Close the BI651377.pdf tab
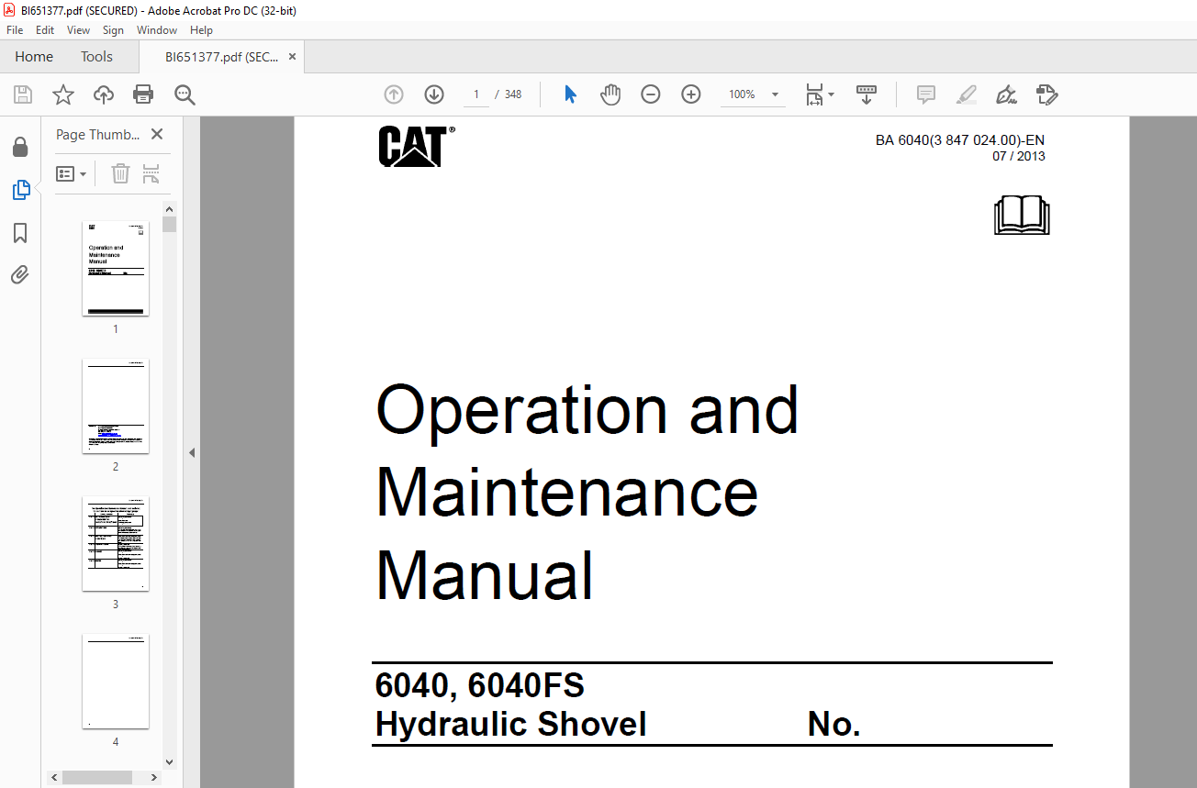Image resolution: width=1197 pixels, height=788 pixels. pyautogui.click(x=293, y=57)
